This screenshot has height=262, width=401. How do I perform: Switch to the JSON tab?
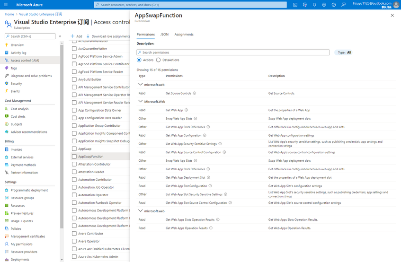(164, 35)
